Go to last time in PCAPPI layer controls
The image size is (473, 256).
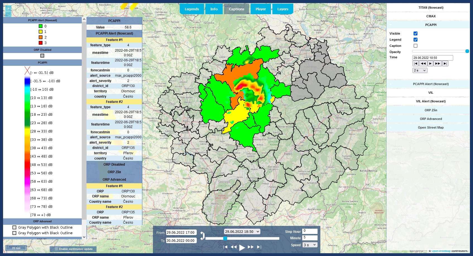(445, 64)
